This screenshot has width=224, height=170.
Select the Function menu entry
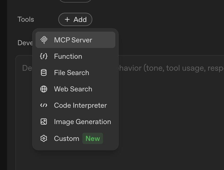point(68,56)
